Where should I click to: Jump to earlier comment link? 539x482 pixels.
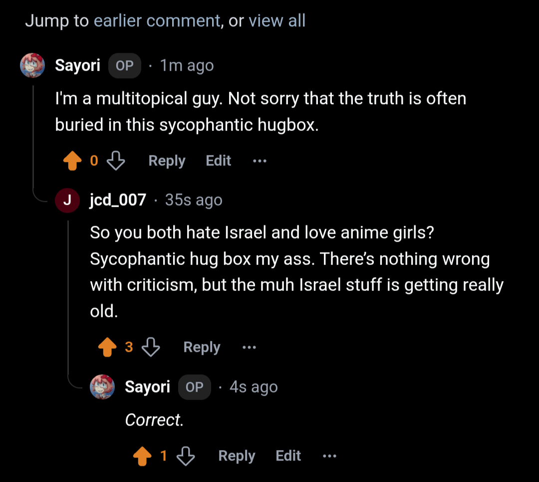click(x=157, y=21)
